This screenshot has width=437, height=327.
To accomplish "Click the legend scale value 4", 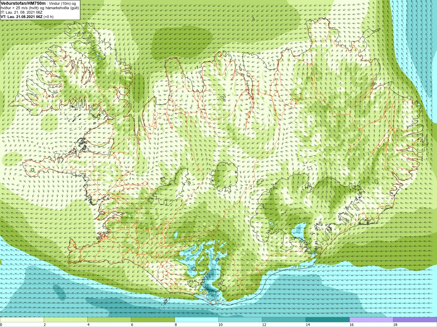I will [x=88, y=325].
